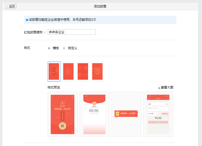Select the 模板 radio button

coord(49,48)
